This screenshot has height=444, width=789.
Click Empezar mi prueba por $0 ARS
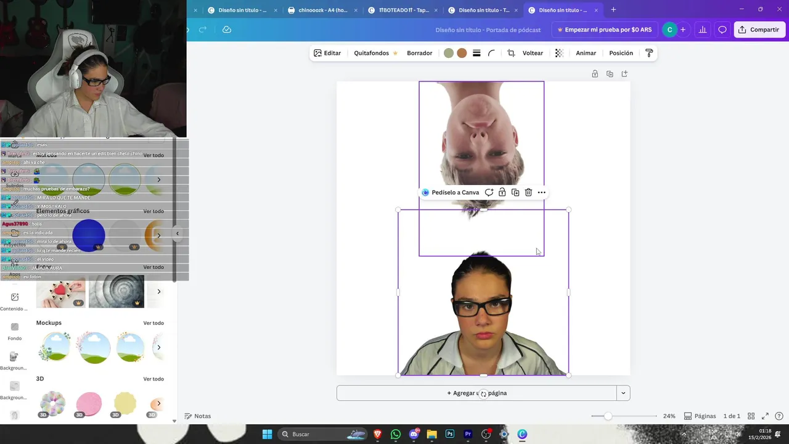(x=604, y=30)
